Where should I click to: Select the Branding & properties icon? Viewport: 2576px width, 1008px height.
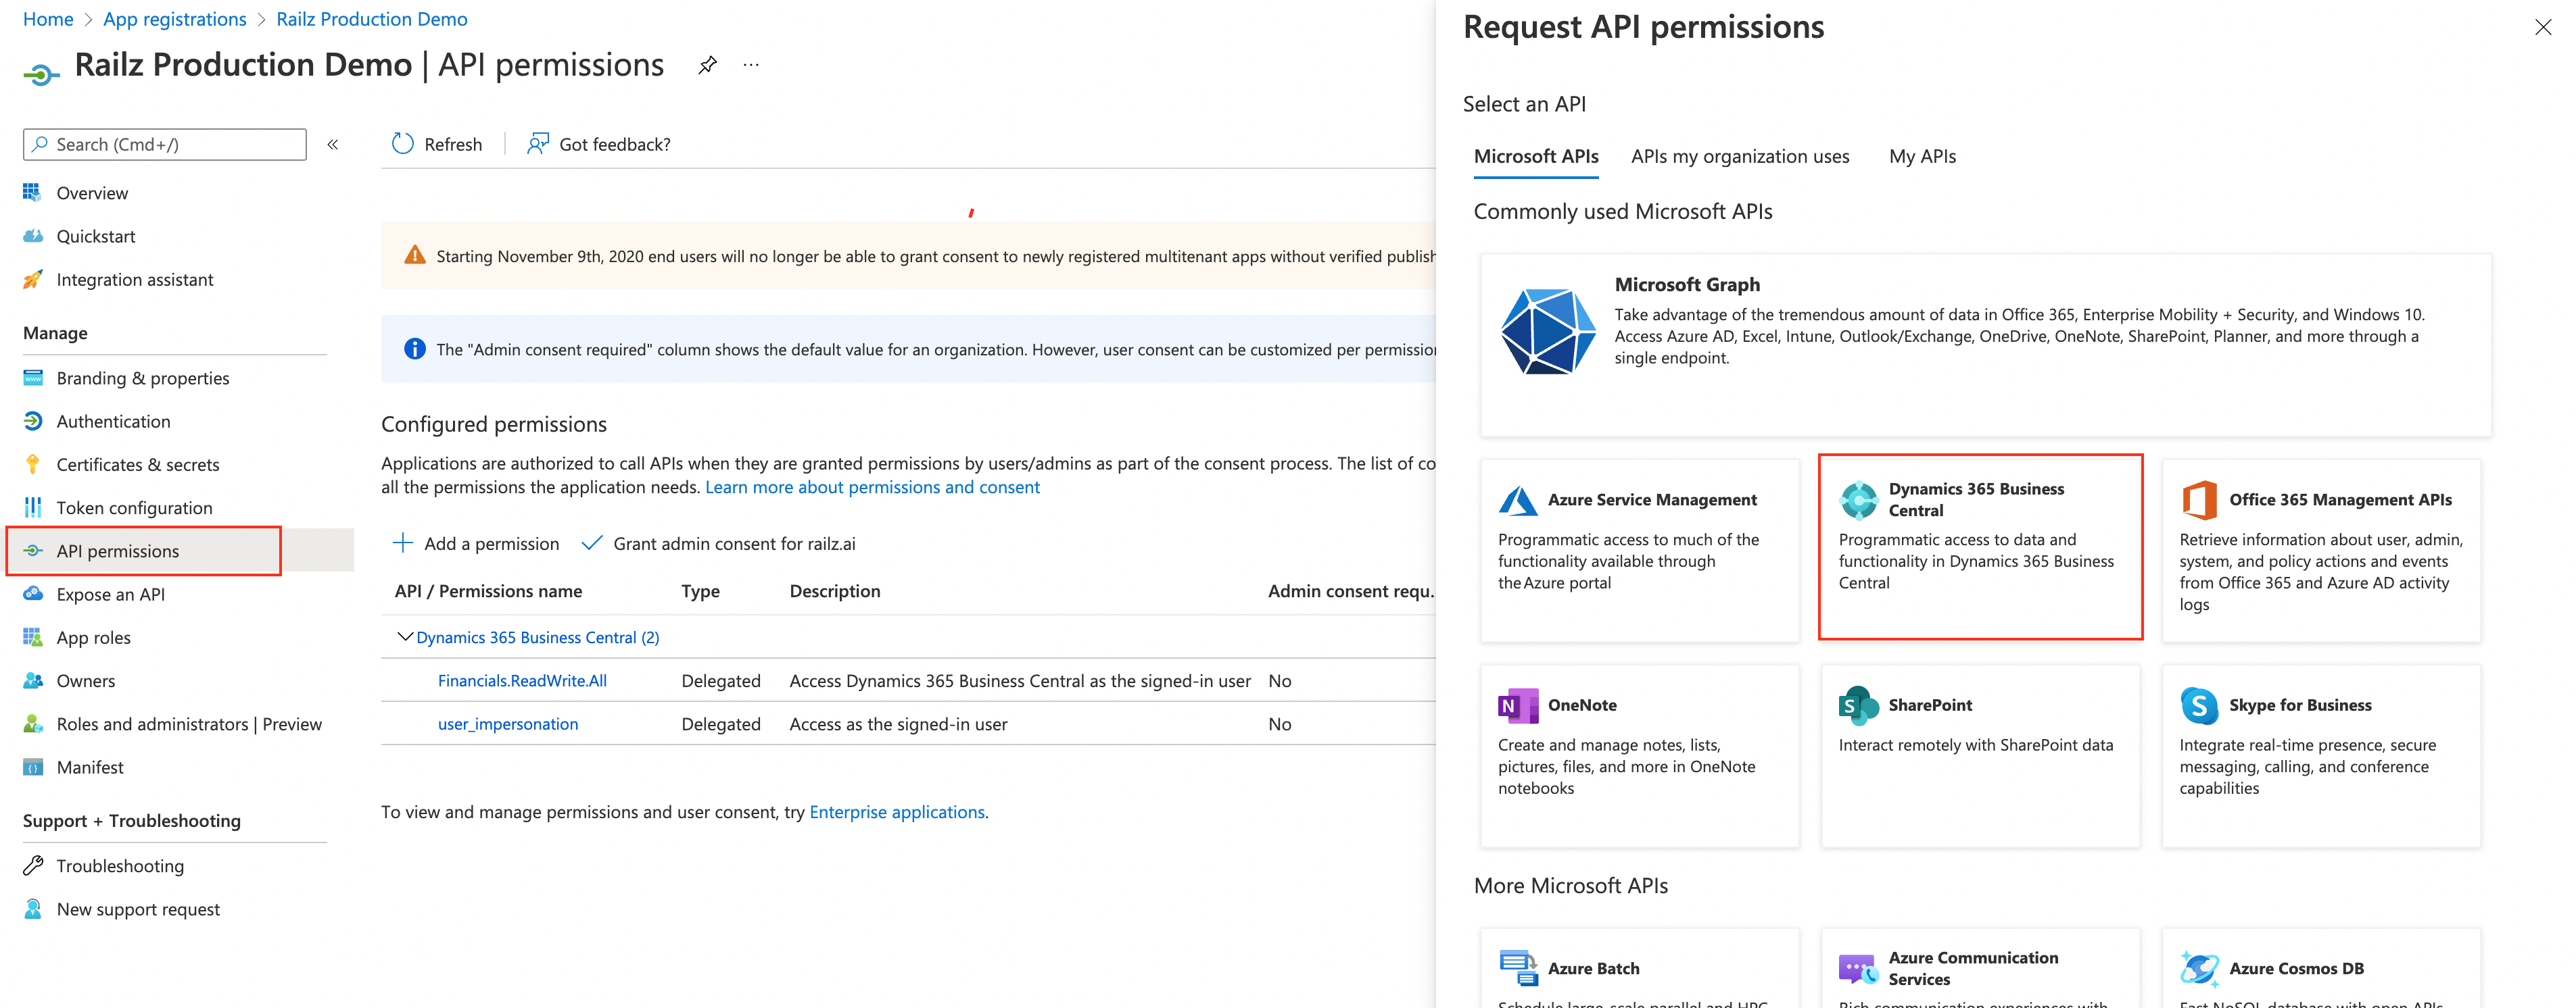tap(33, 378)
